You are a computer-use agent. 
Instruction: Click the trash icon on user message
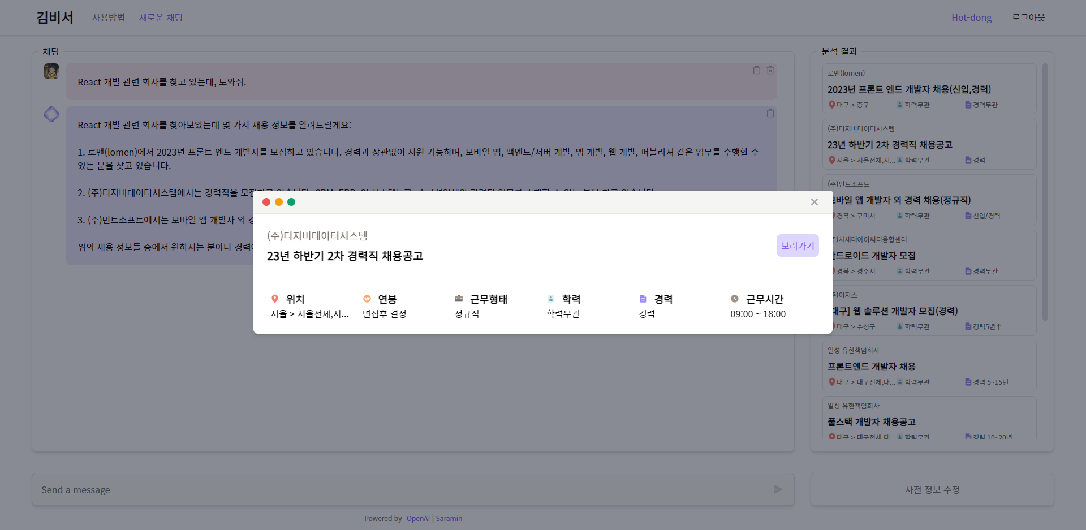(770, 70)
